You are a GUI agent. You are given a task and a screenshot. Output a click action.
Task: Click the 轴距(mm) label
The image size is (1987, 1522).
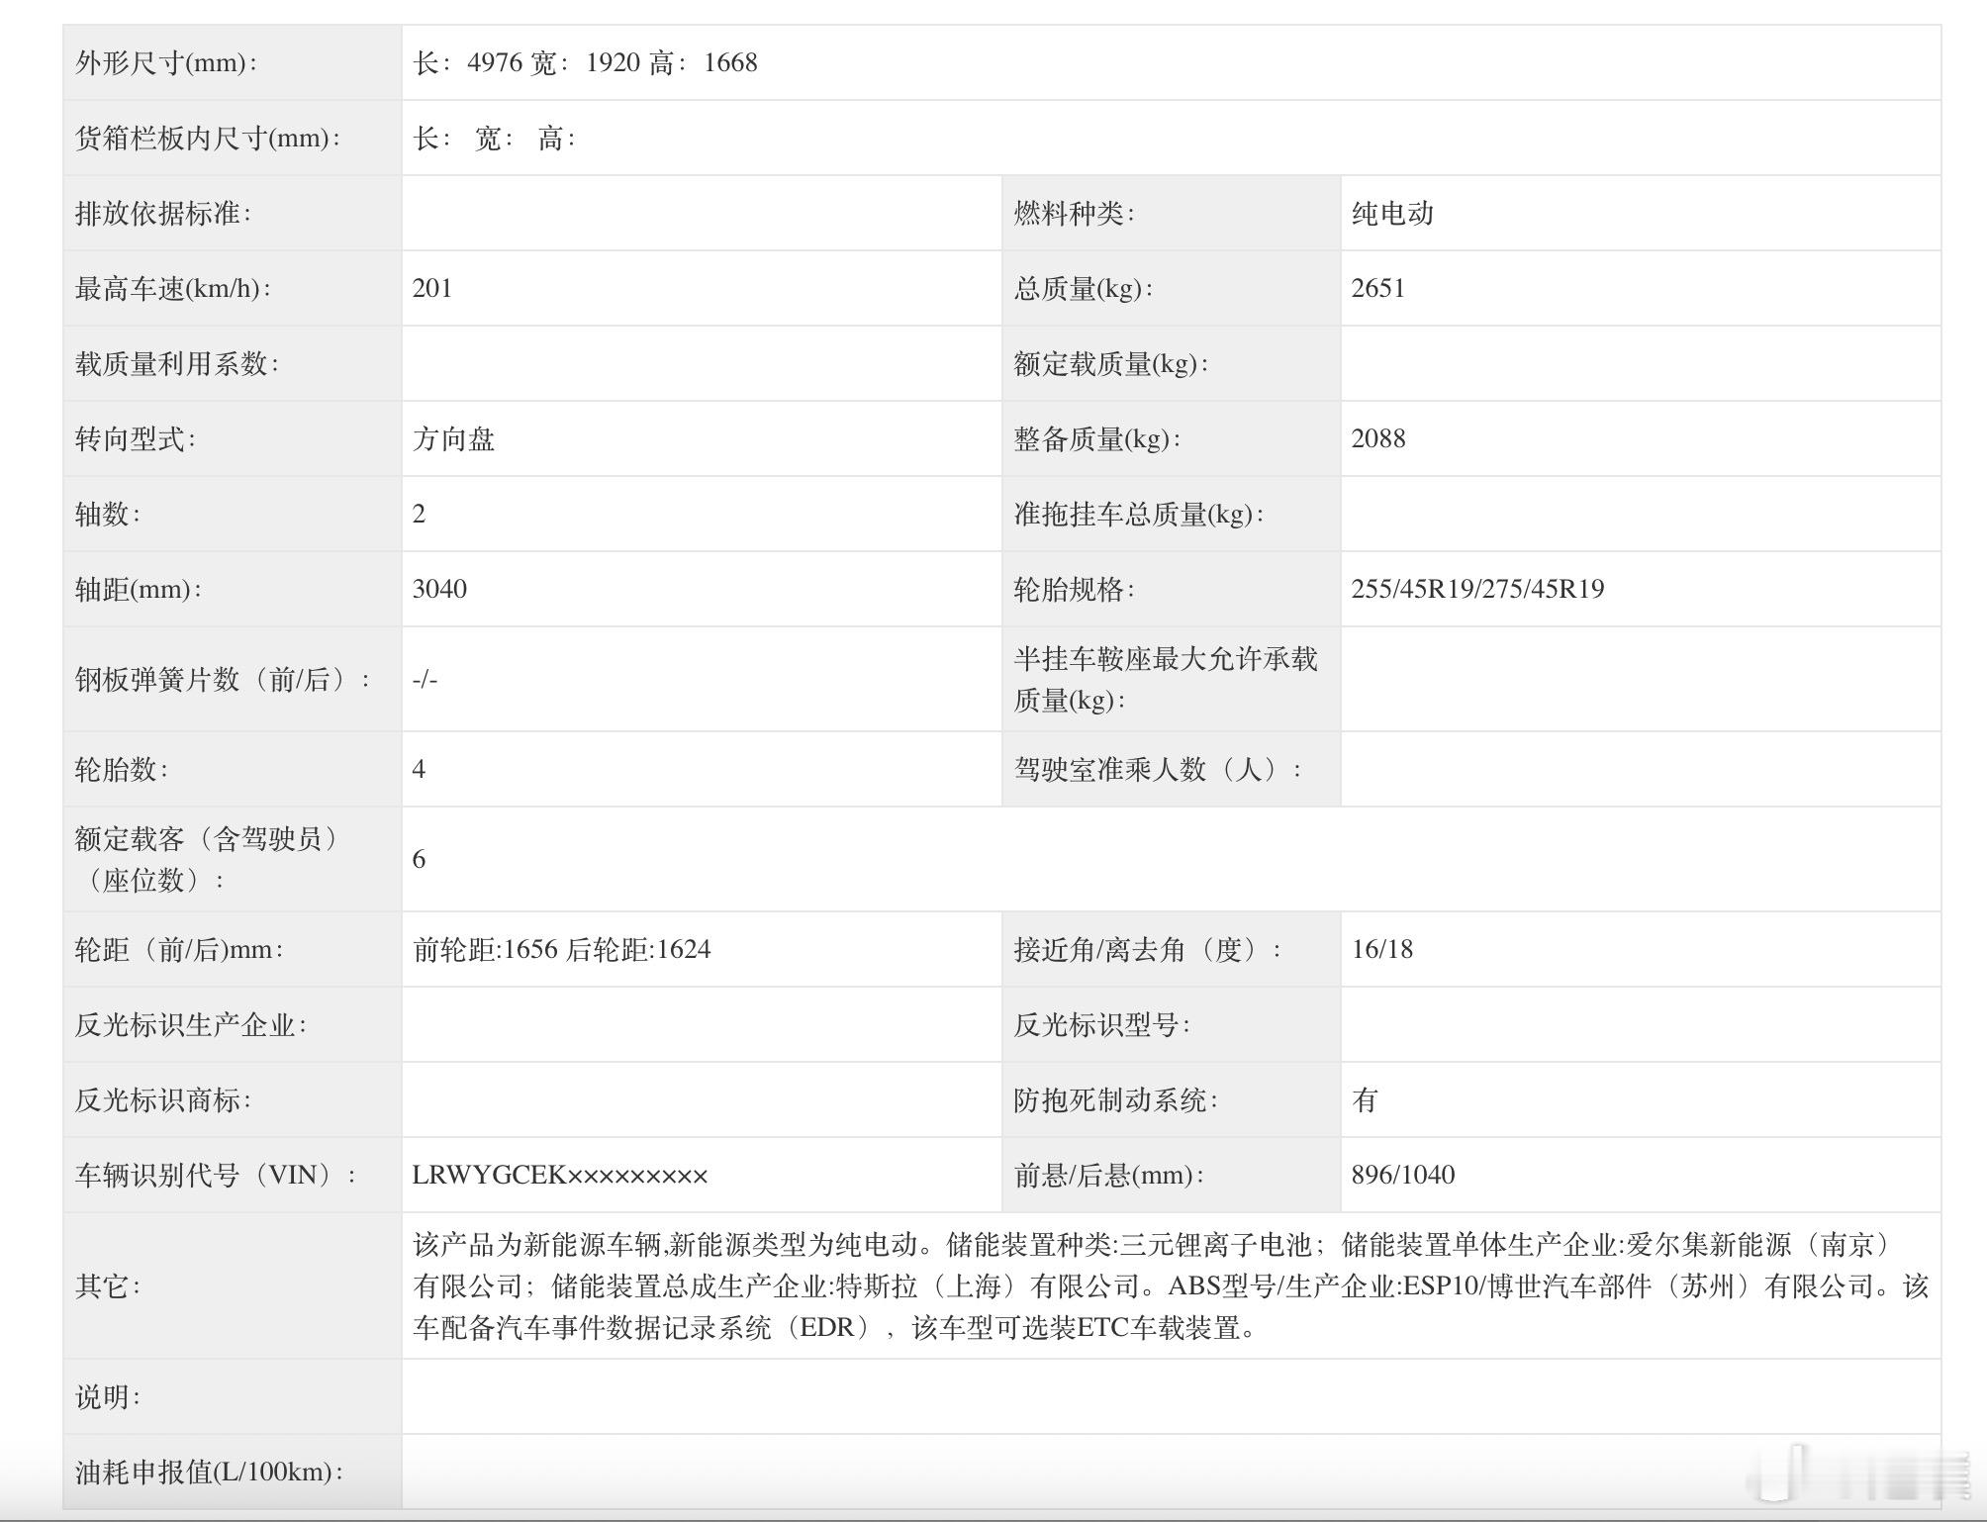click(x=139, y=590)
